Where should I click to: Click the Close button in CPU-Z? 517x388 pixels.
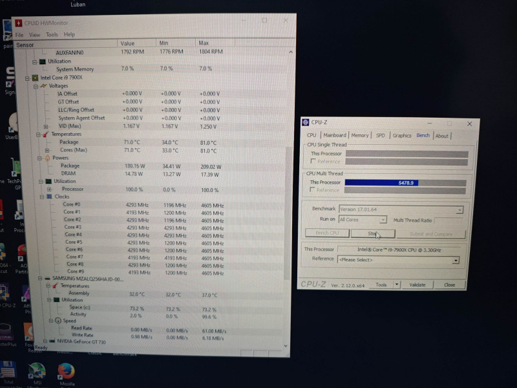point(449,285)
